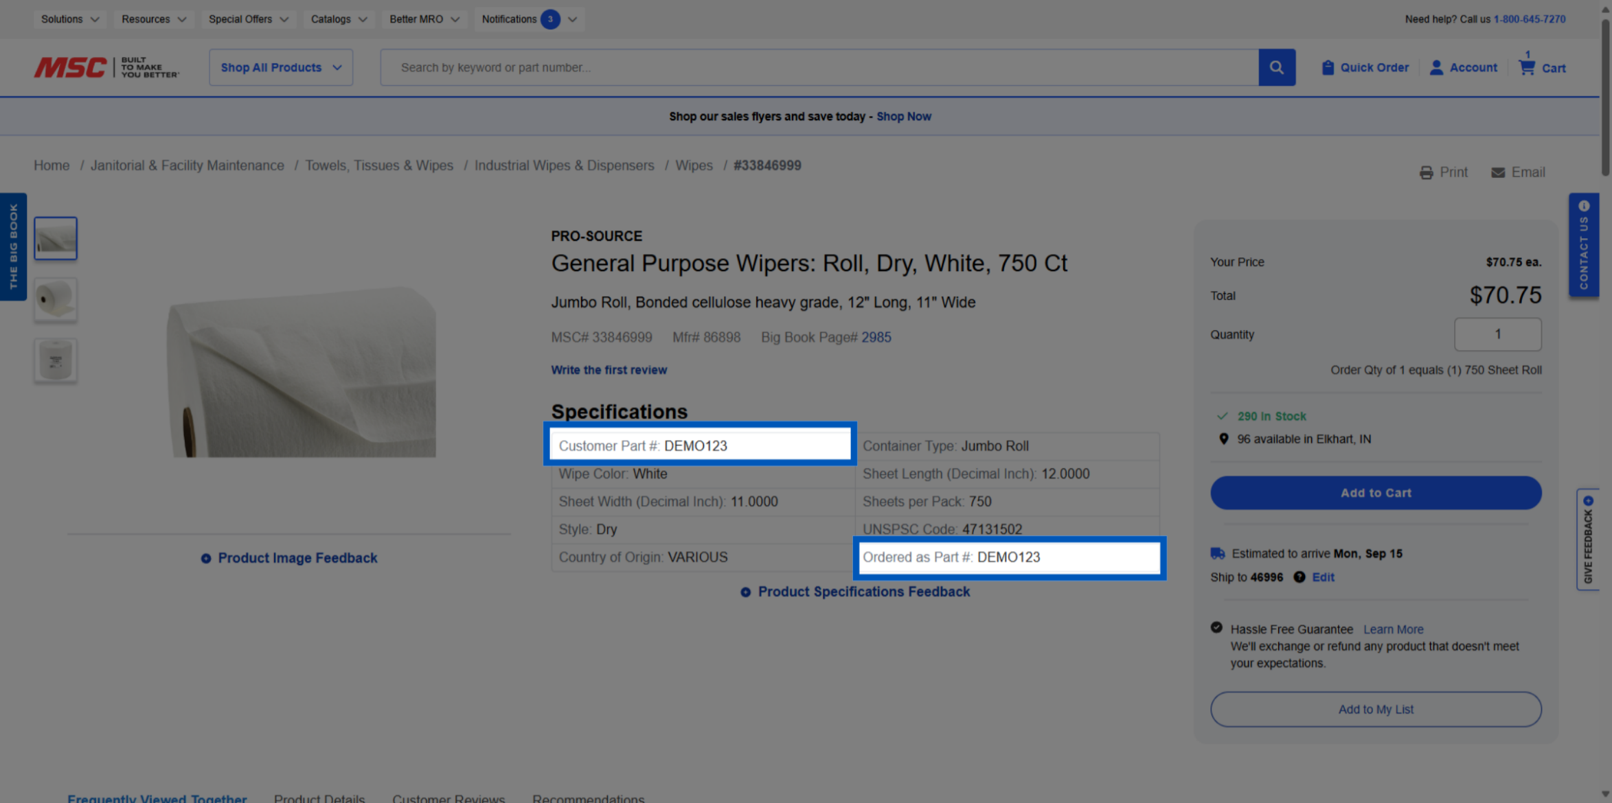Click the Account person icon
Screen dimensions: 1612x803
point(1436,67)
